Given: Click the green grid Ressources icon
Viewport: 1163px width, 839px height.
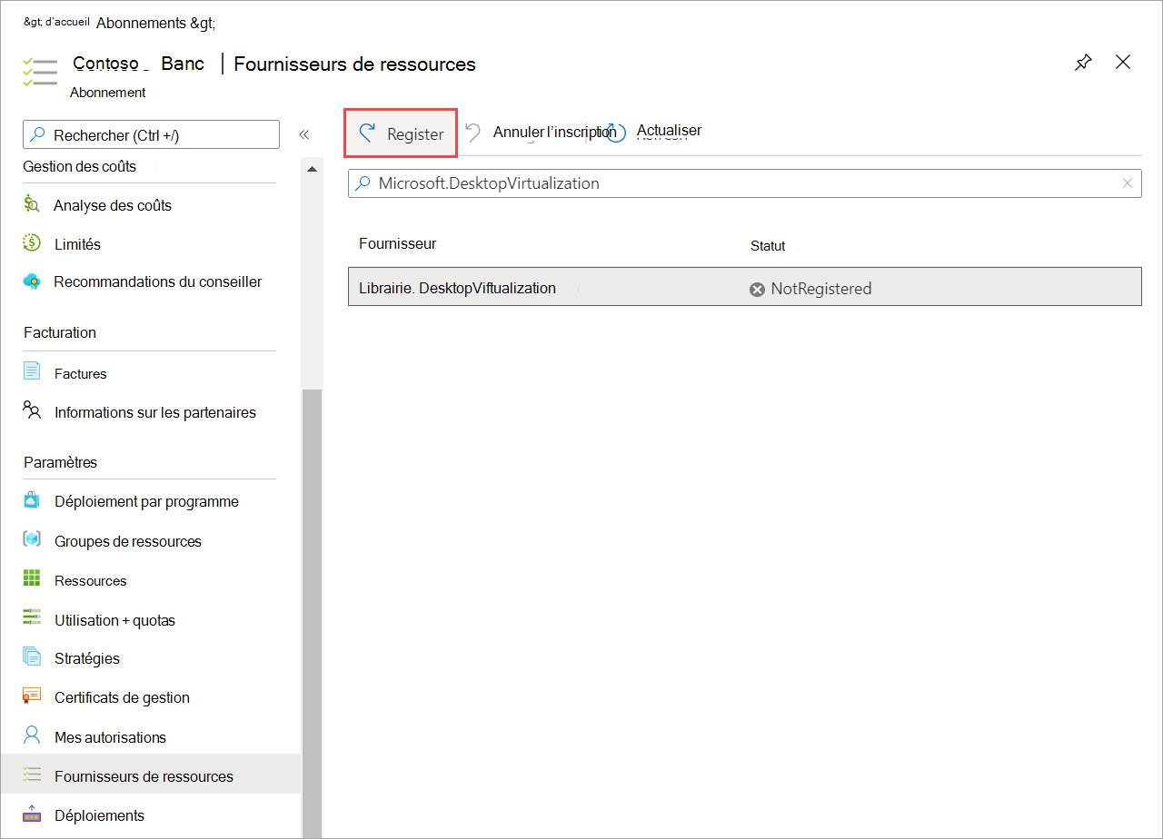Looking at the screenshot, I should [x=32, y=578].
